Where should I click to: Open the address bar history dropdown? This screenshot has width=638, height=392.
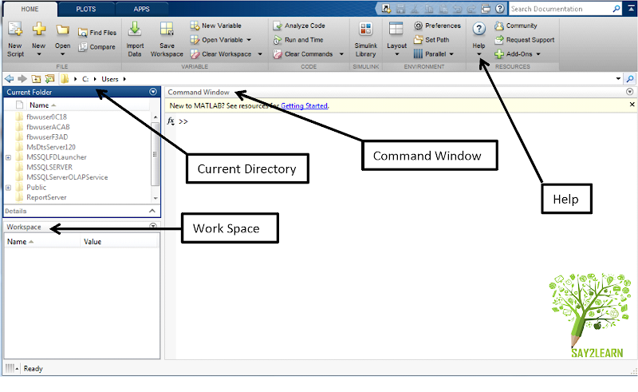point(619,79)
